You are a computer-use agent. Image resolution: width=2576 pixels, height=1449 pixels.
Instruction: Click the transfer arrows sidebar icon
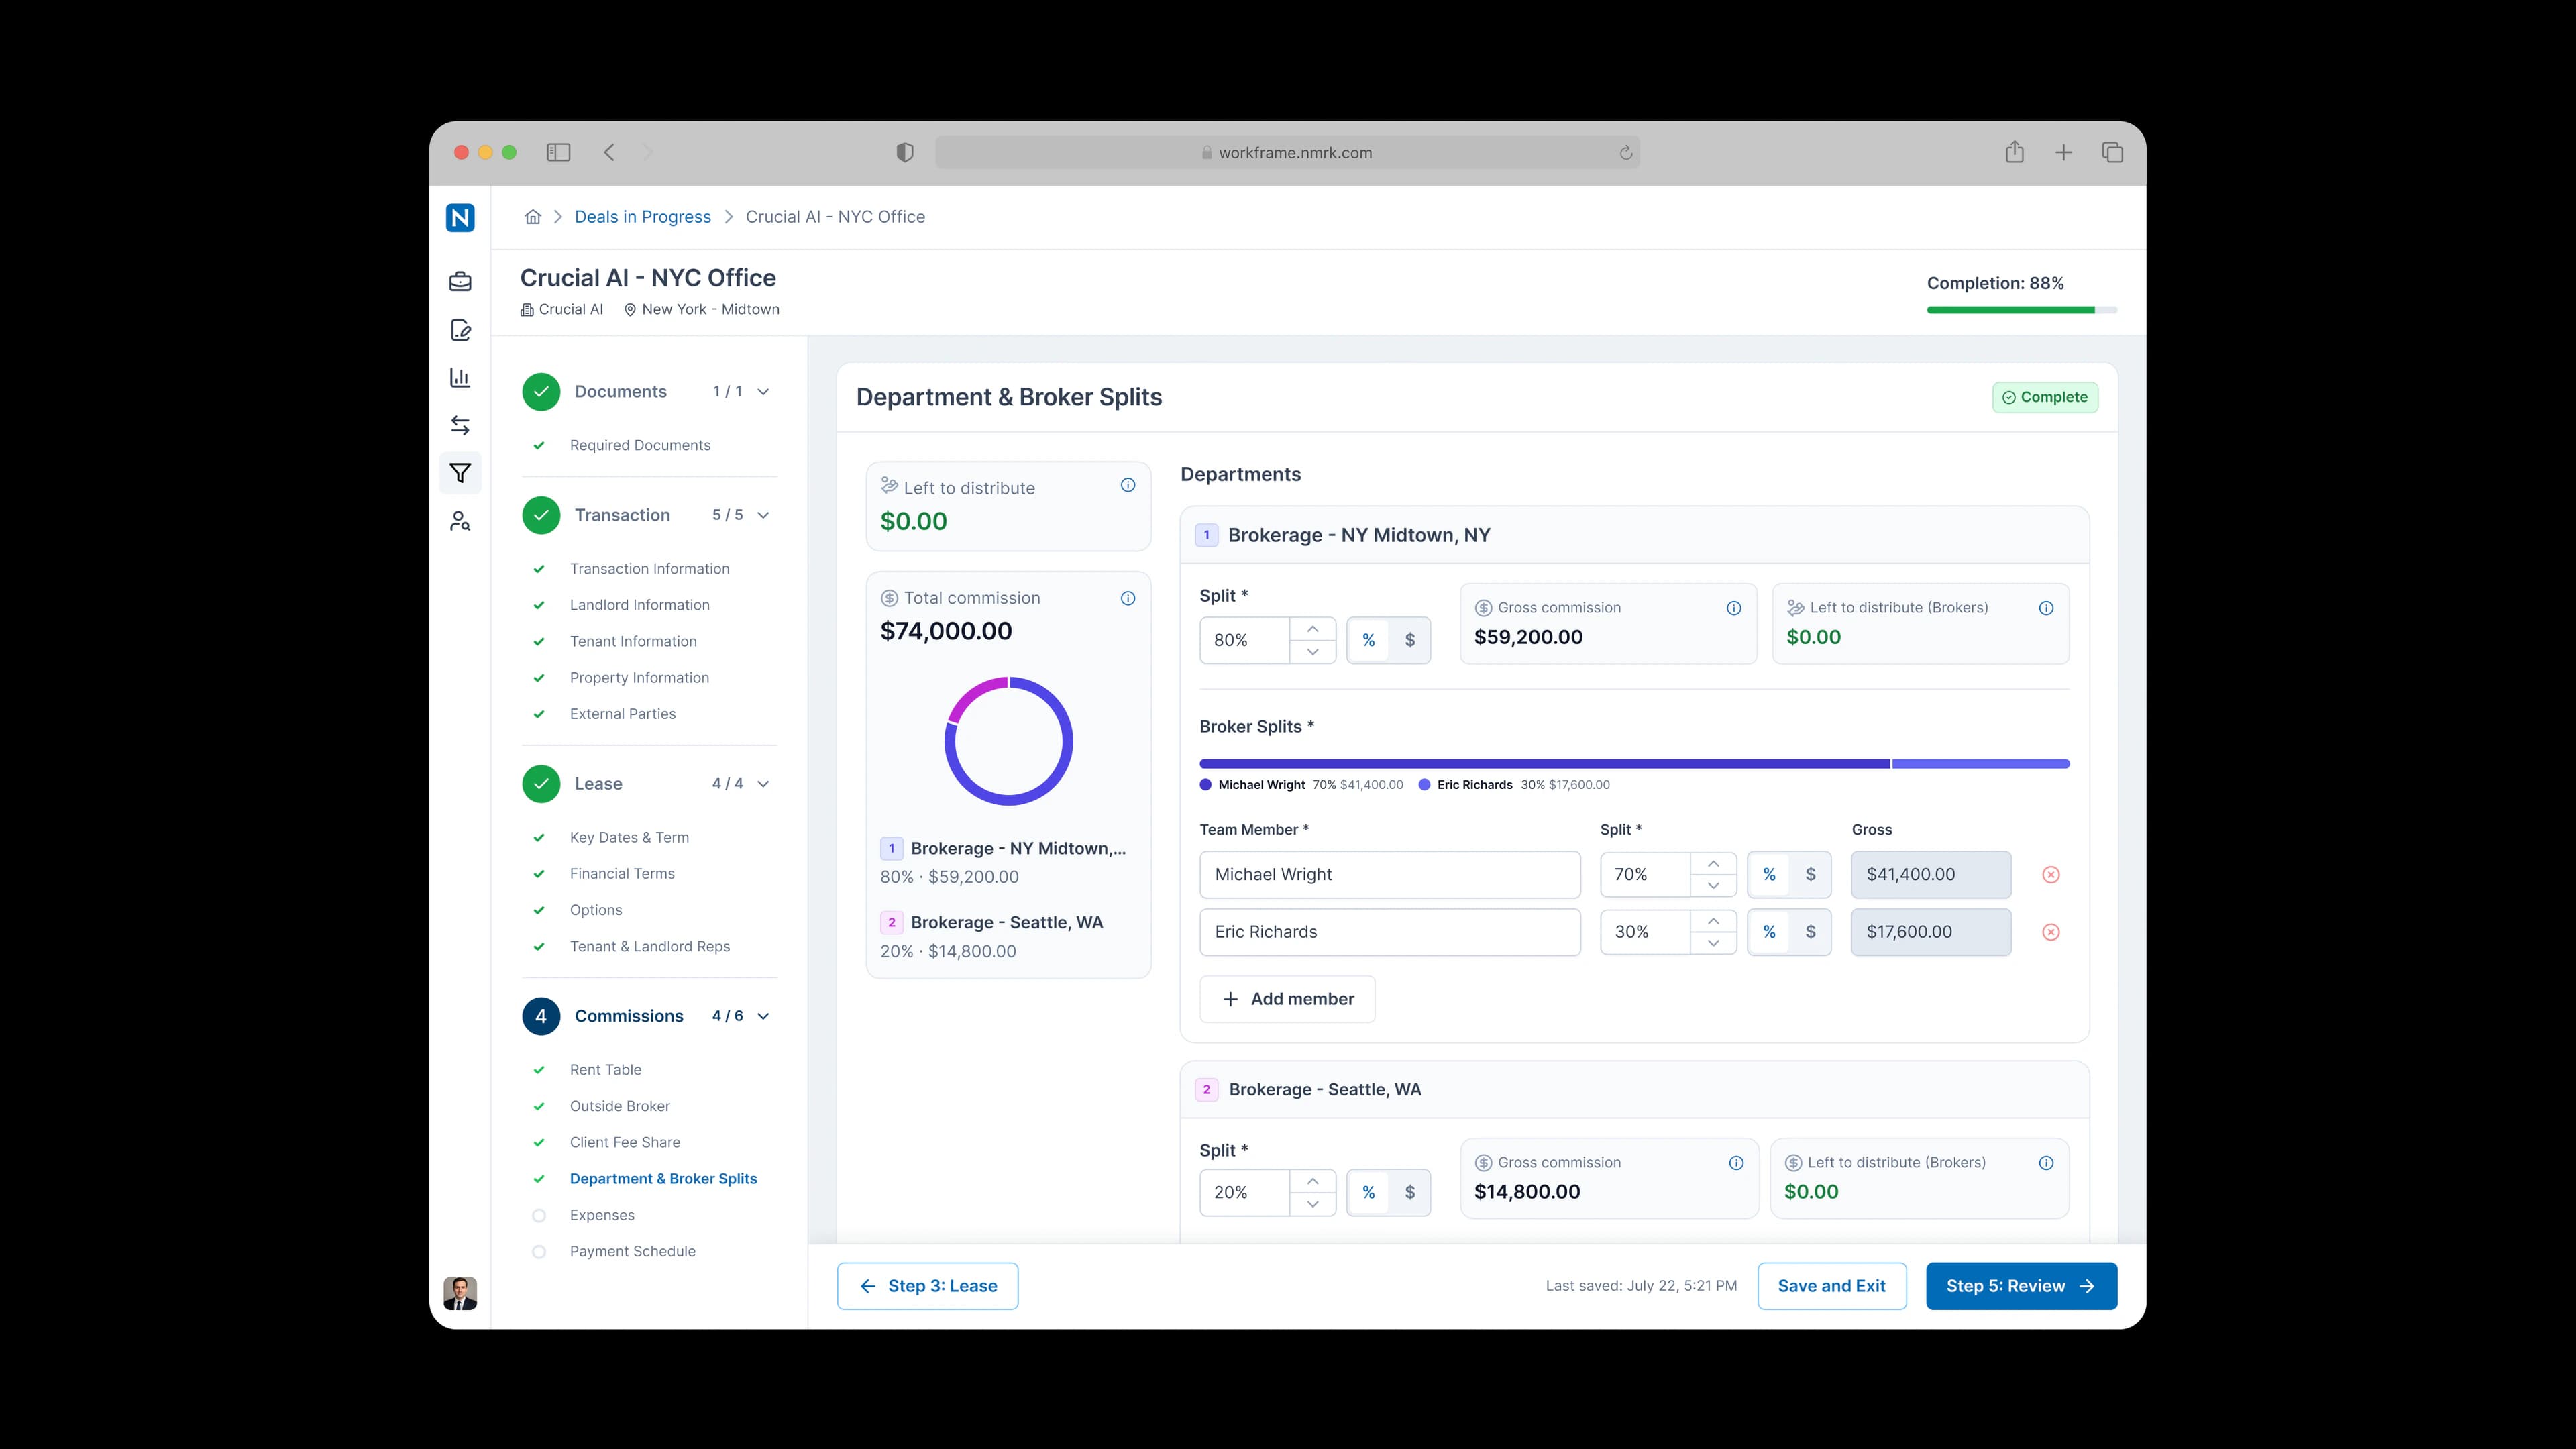coord(460,425)
